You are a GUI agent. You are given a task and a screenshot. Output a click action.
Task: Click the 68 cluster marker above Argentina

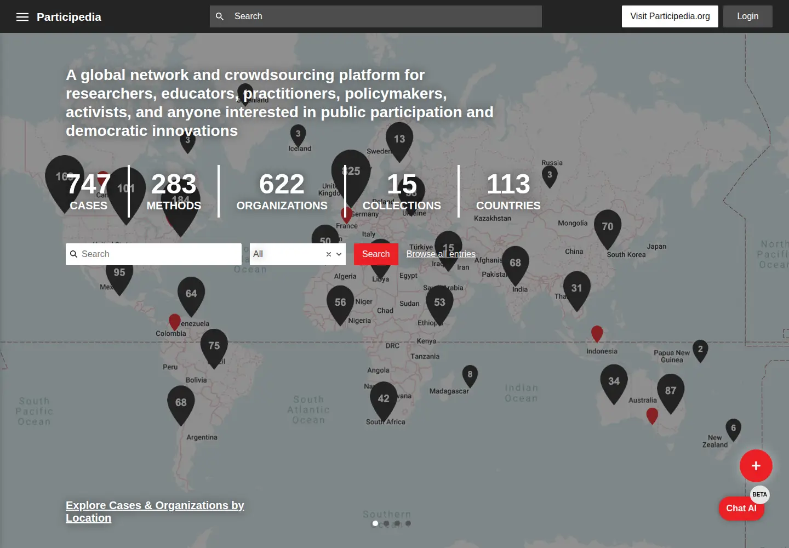(181, 405)
